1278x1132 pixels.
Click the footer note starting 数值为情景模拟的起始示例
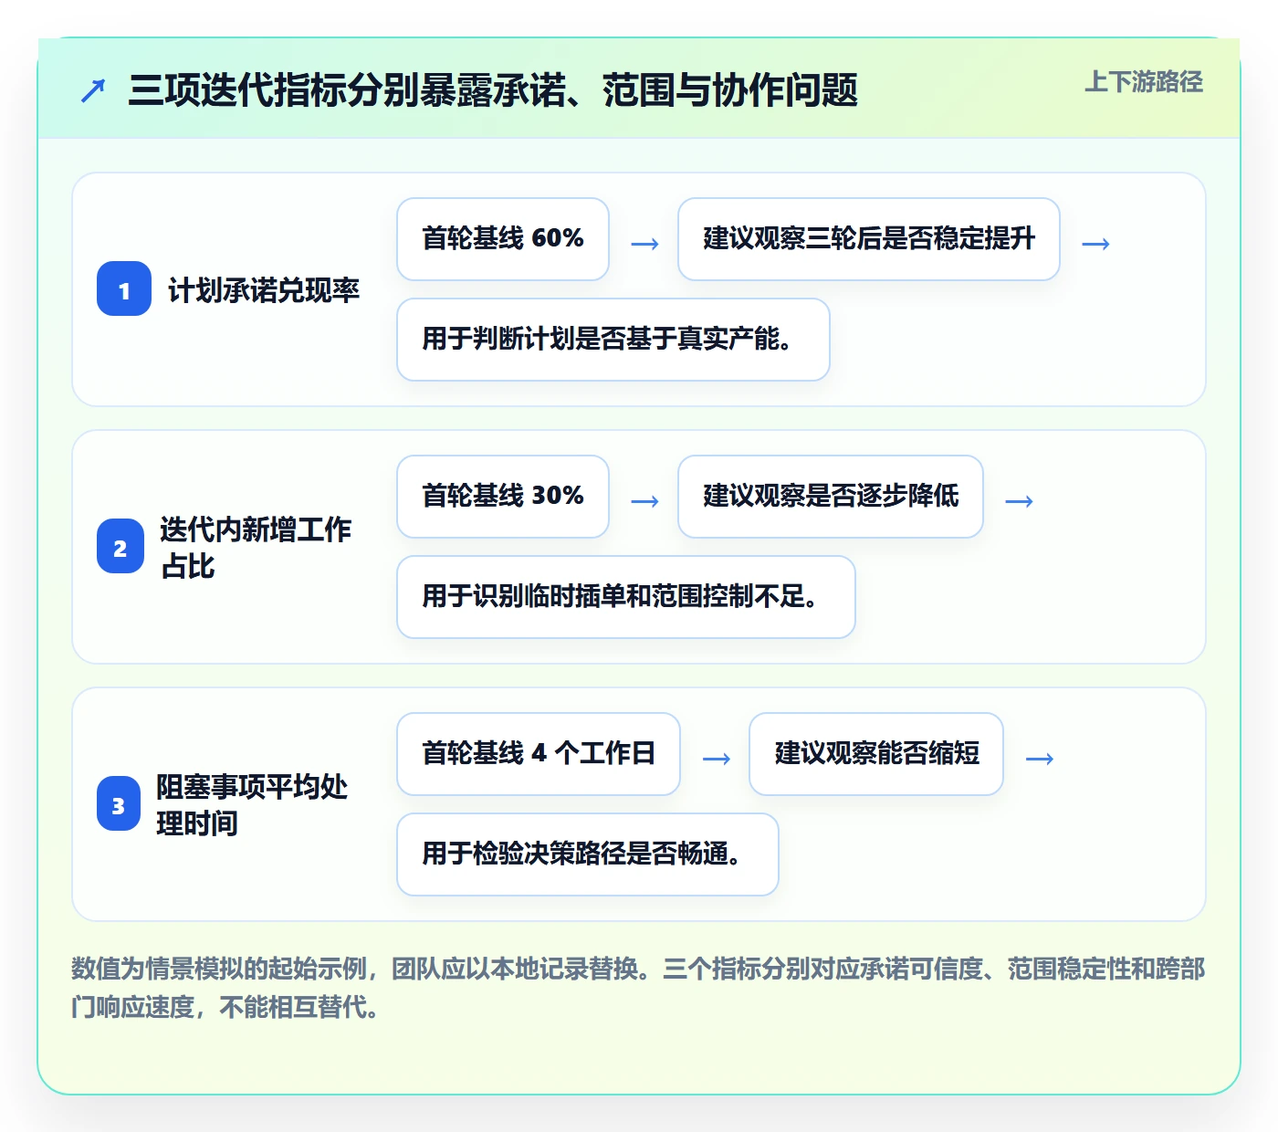(x=639, y=988)
